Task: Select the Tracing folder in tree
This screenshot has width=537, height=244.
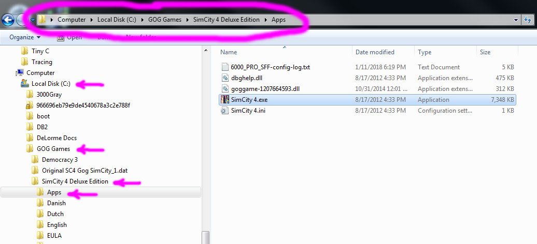Action: click(42, 62)
